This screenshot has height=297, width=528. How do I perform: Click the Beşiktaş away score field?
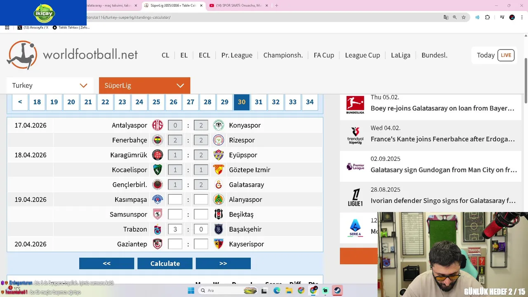pos(201,214)
